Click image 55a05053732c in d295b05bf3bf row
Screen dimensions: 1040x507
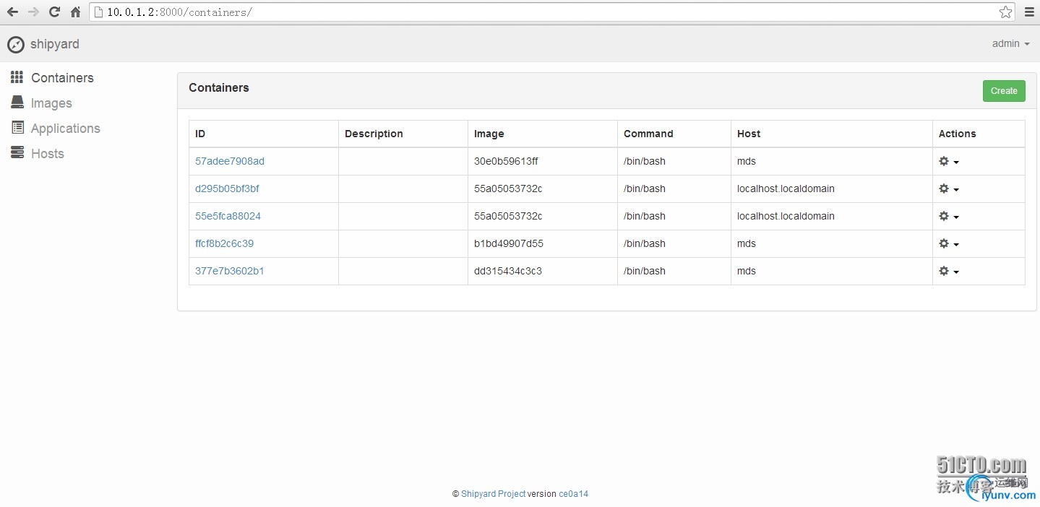(x=508, y=188)
